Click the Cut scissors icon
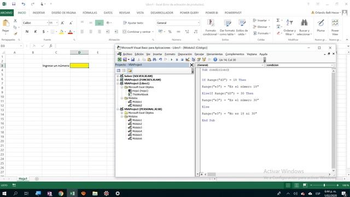This screenshot has height=197, width=350. (x=15, y=21)
